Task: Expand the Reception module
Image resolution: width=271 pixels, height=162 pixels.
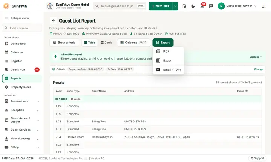Action: coord(22,110)
